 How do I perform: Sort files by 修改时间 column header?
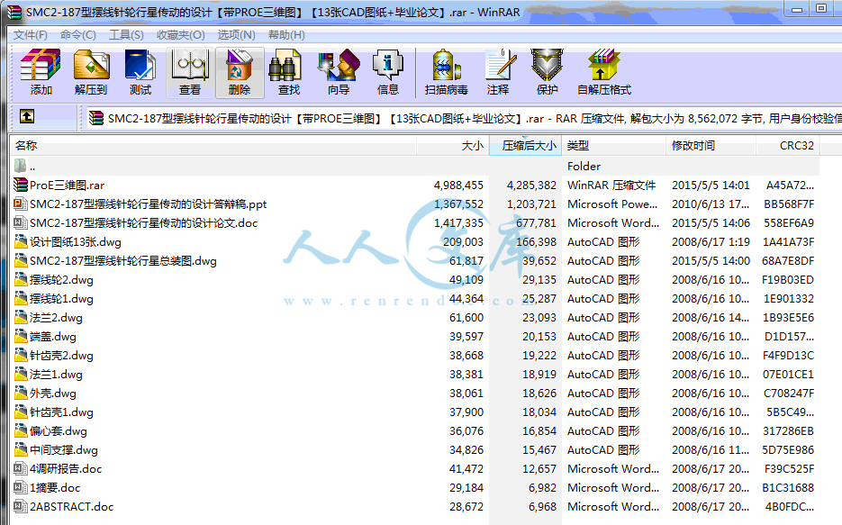coord(711,146)
